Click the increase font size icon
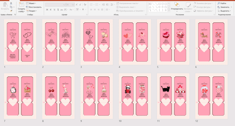The height and width of the screenshot is (126, 235). [77, 5]
